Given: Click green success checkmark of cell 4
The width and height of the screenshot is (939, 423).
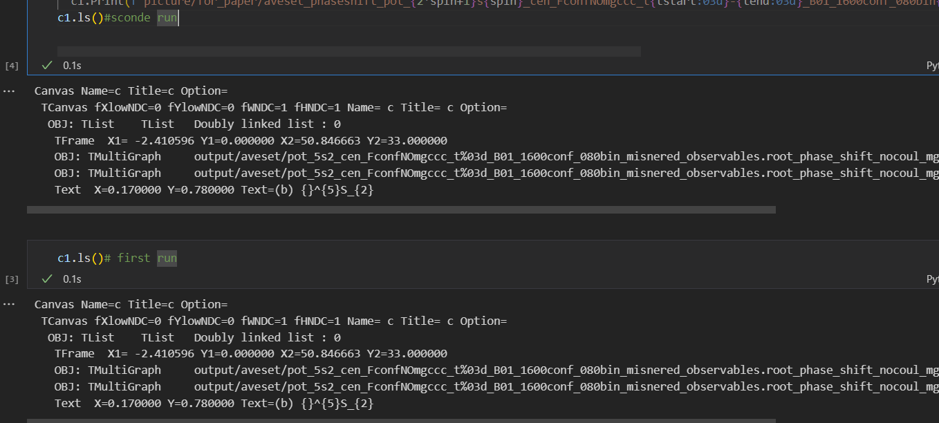Looking at the screenshot, I should [x=47, y=66].
